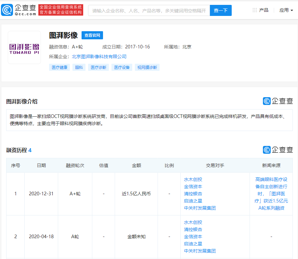This screenshot has height=259, width=298.
Task: Open 水木创投 link in 2020-04-18 row
Action: pyautogui.click(x=193, y=222)
